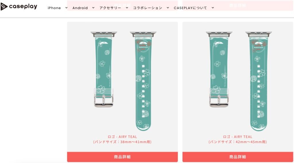This screenshot has width=294, height=163.
Task: Open the コラボレーション menu
Action: point(148,8)
